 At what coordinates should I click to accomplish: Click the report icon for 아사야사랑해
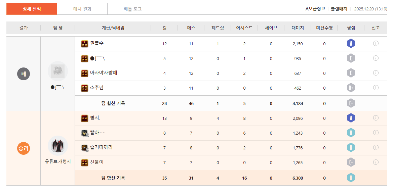tap(376, 73)
